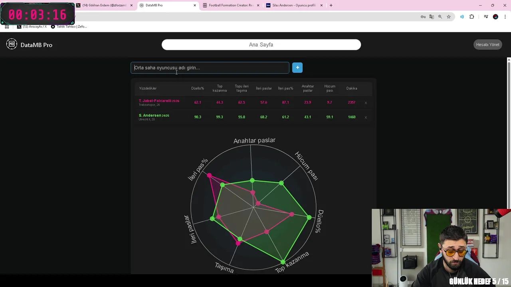Close the DataMB Pro tab
The height and width of the screenshot is (287, 511).
195,5
